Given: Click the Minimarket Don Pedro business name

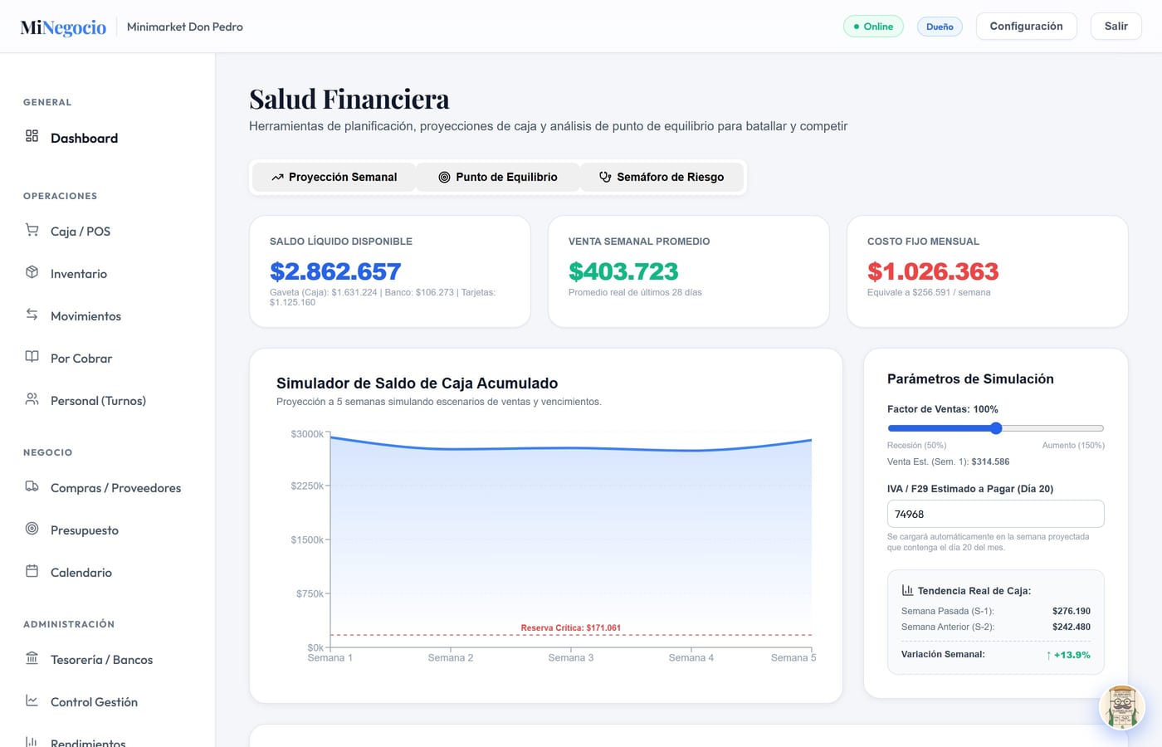Looking at the screenshot, I should coord(185,27).
